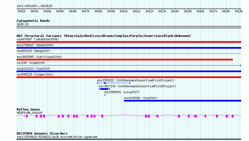Select the small esv1595391 Levy2007 marker
249x141 pixels.
pos(105,95)
